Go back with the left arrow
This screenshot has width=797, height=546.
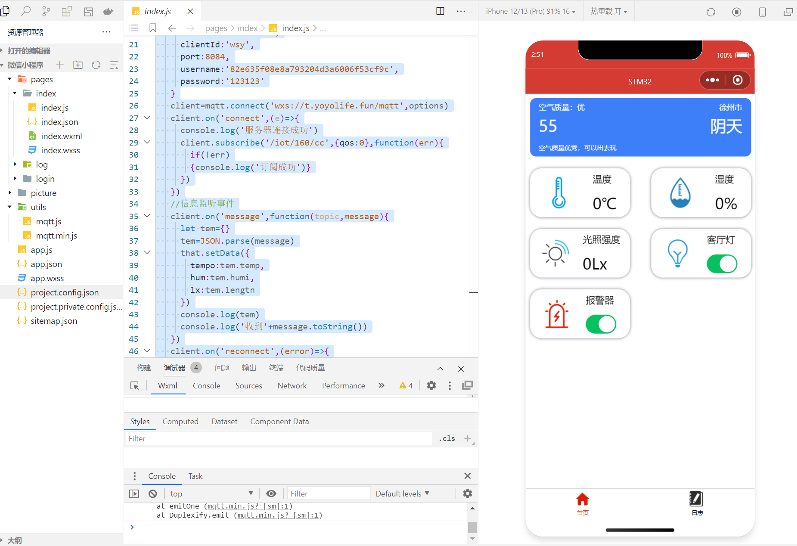(x=172, y=28)
